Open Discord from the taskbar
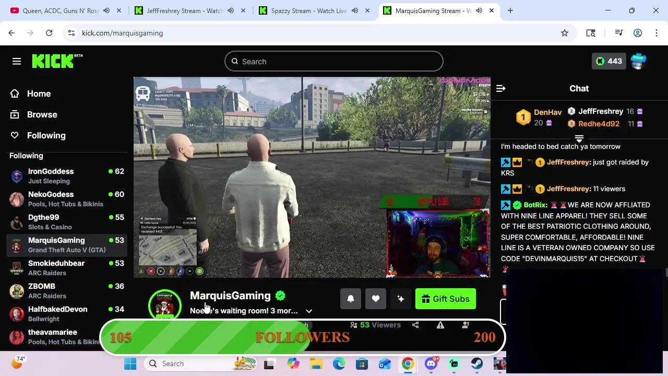This screenshot has height=376, width=668. coord(431,364)
